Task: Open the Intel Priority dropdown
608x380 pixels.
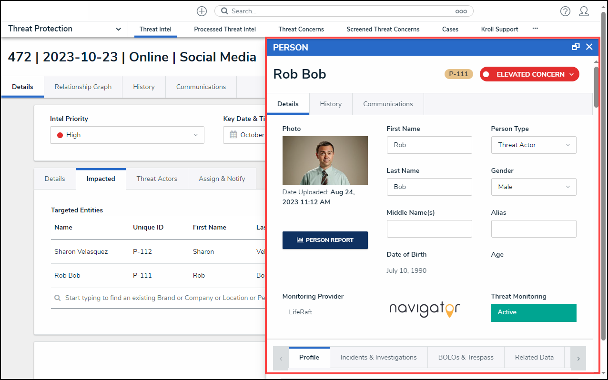Action: click(x=127, y=135)
